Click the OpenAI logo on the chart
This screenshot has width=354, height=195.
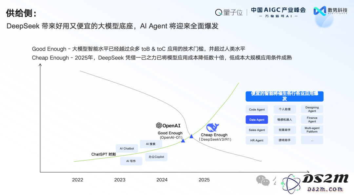pos(168,125)
